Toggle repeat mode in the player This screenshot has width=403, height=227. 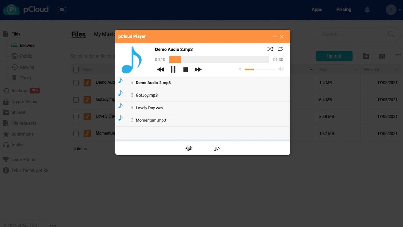[x=281, y=49]
